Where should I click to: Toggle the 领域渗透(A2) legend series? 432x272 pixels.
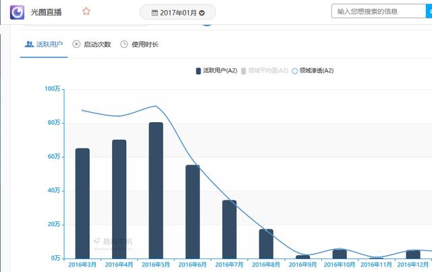pos(313,71)
